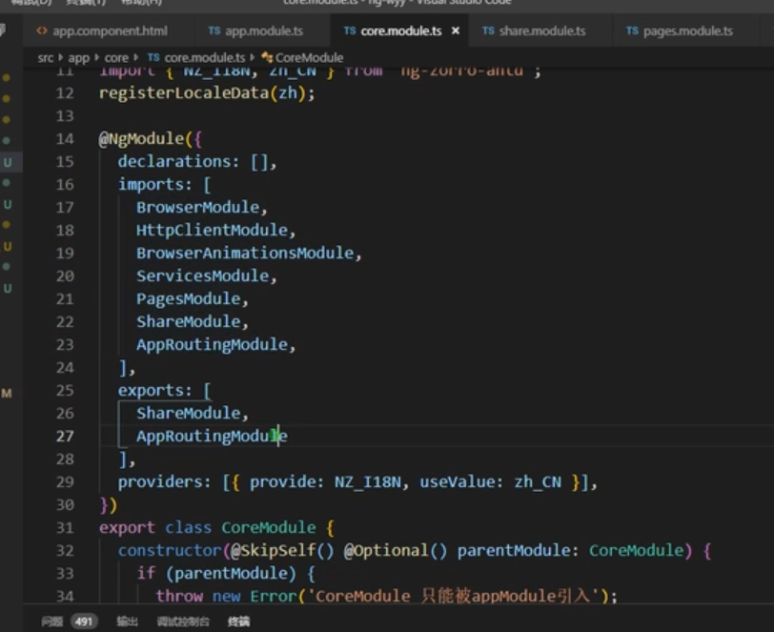Click line number 27 in the gutter
This screenshot has height=632, width=774.
click(x=65, y=436)
